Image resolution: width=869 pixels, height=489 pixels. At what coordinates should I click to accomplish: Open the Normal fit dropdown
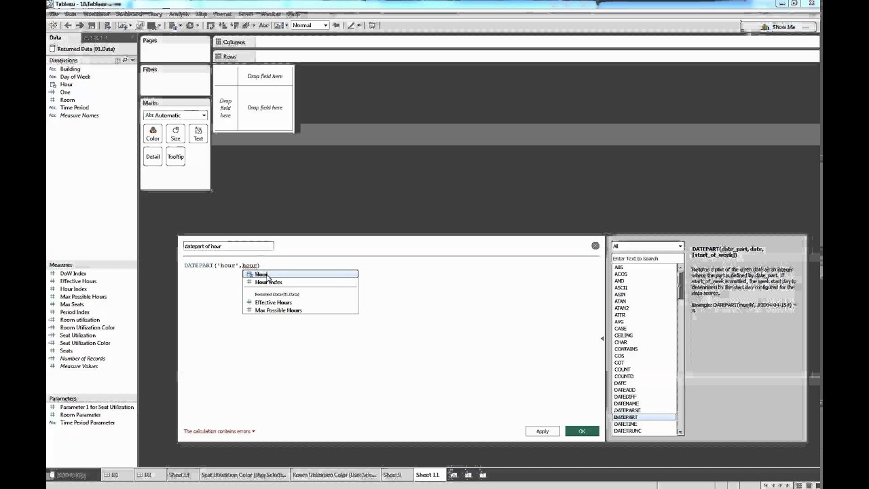click(x=310, y=25)
